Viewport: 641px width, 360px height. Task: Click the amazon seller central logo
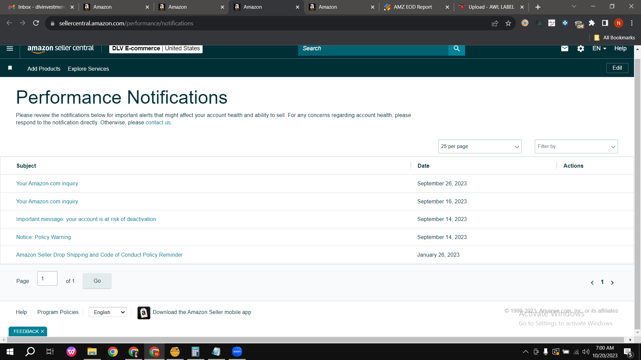click(60, 49)
